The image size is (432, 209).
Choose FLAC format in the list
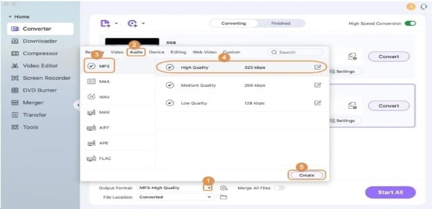pyautogui.click(x=118, y=159)
